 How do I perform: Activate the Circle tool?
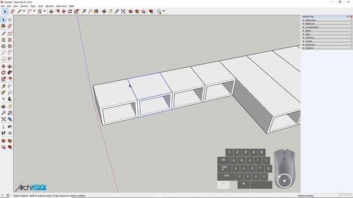[3, 46]
